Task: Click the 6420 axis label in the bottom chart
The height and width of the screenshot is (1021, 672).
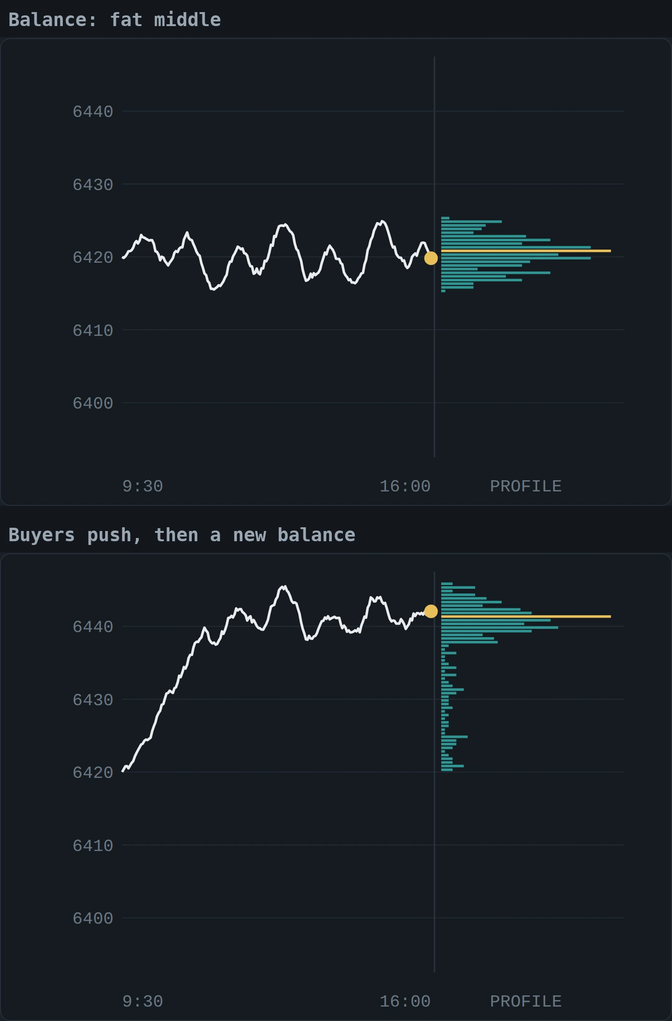Action: [x=93, y=772]
